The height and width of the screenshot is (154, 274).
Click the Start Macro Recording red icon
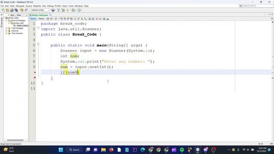[97, 19]
